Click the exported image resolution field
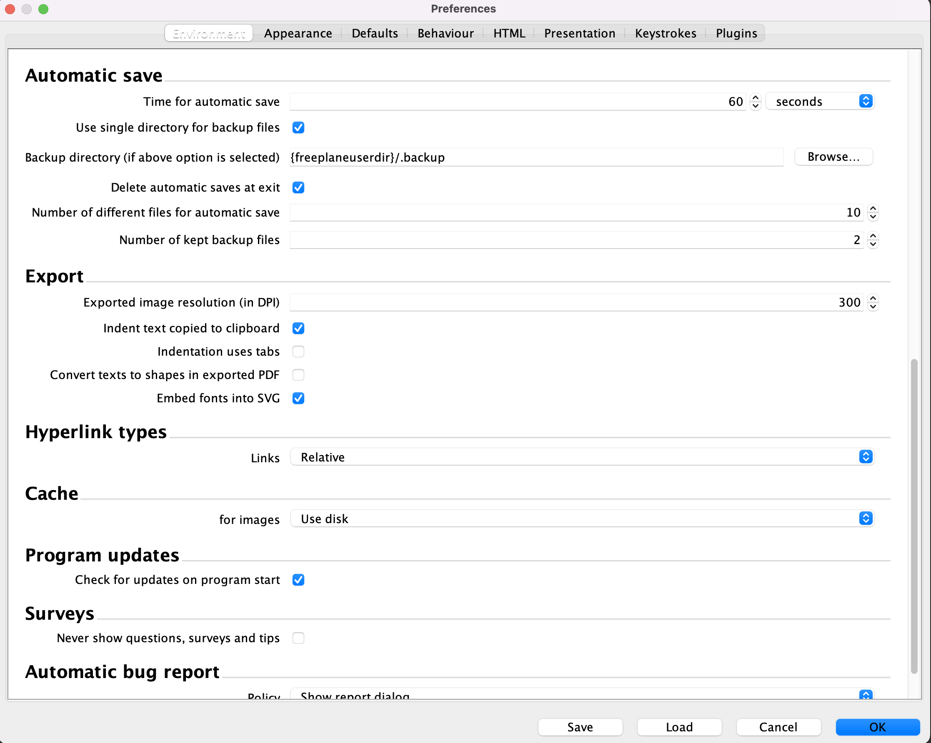The height and width of the screenshot is (743, 931). pyautogui.click(x=576, y=302)
